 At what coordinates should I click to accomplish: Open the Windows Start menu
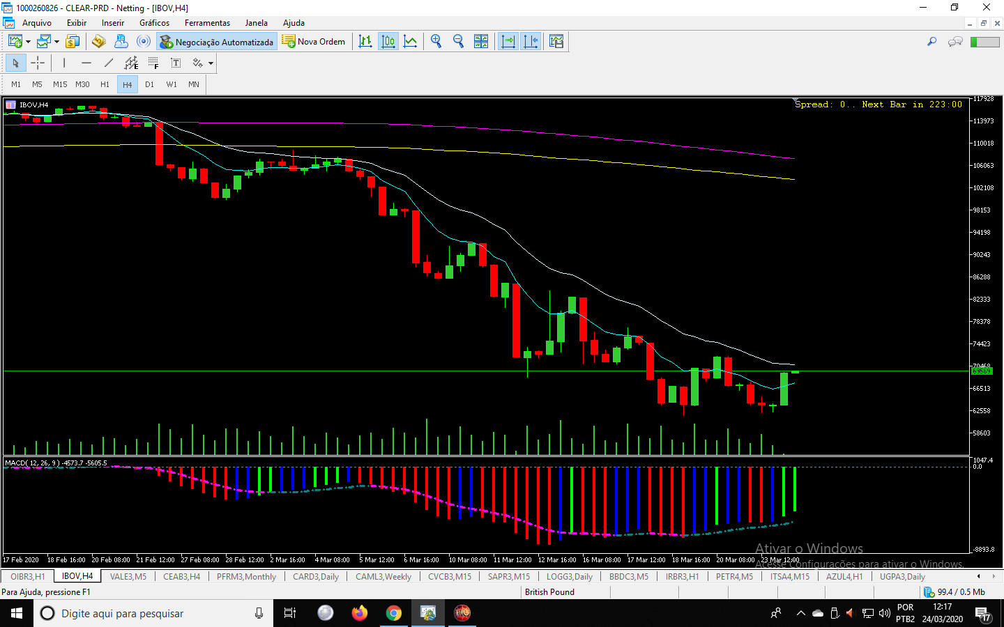click(17, 613)
